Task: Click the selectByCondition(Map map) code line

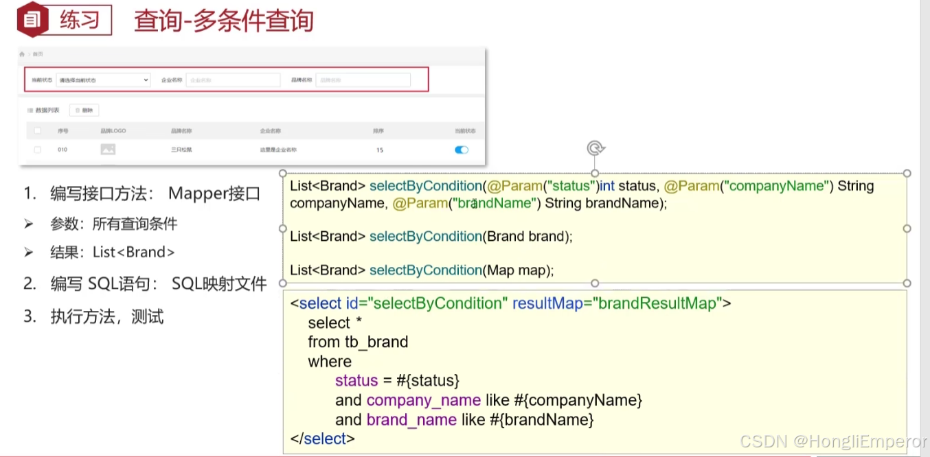Action: [422, 270]
